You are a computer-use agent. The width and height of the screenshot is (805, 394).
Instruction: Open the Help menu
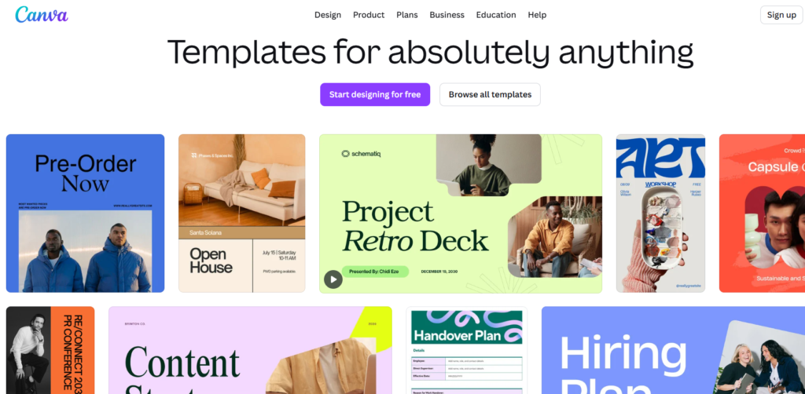point(537,15)
